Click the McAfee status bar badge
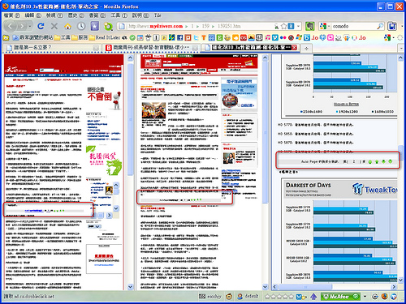Screen dimensions: 406x304 click(x=340, y=297)
